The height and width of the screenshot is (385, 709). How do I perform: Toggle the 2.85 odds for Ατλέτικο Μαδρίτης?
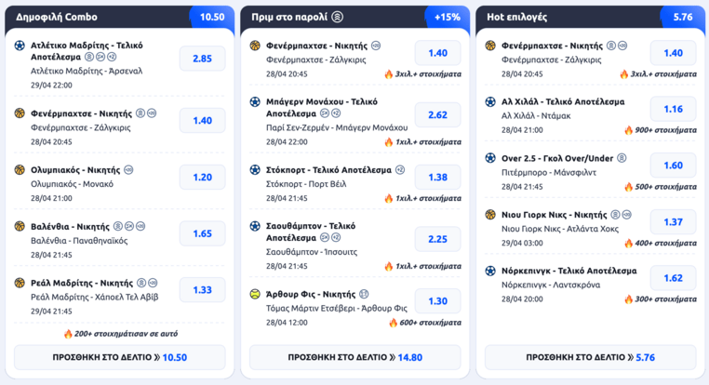click(202, 59)
